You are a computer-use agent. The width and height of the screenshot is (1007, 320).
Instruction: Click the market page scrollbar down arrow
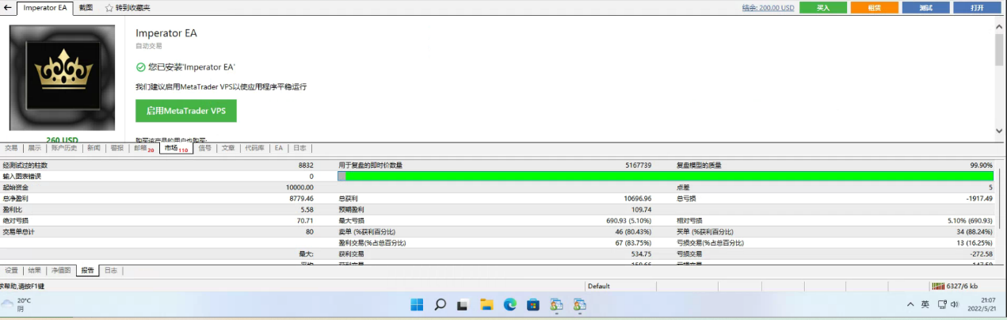point(1000,131)
